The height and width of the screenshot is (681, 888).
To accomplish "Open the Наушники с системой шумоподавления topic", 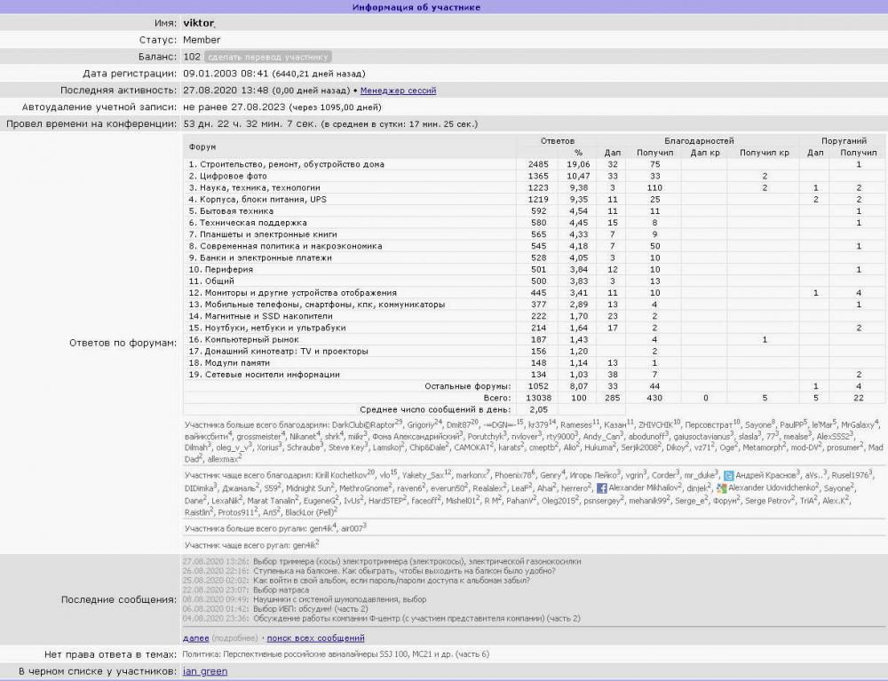I will coord(340,599).
